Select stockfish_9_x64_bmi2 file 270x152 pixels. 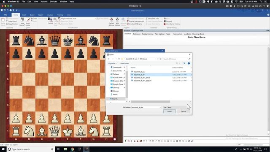point(142,78)
